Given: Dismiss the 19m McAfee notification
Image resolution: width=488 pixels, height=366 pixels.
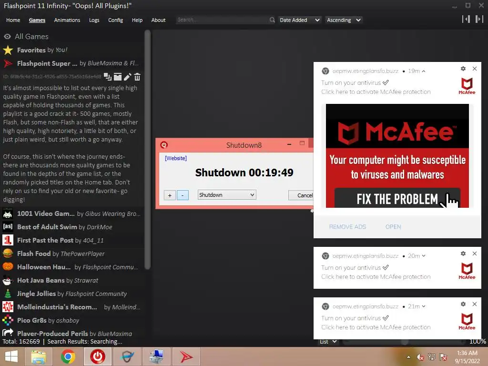Looking at the screenshot, I should tap(475, 69).
